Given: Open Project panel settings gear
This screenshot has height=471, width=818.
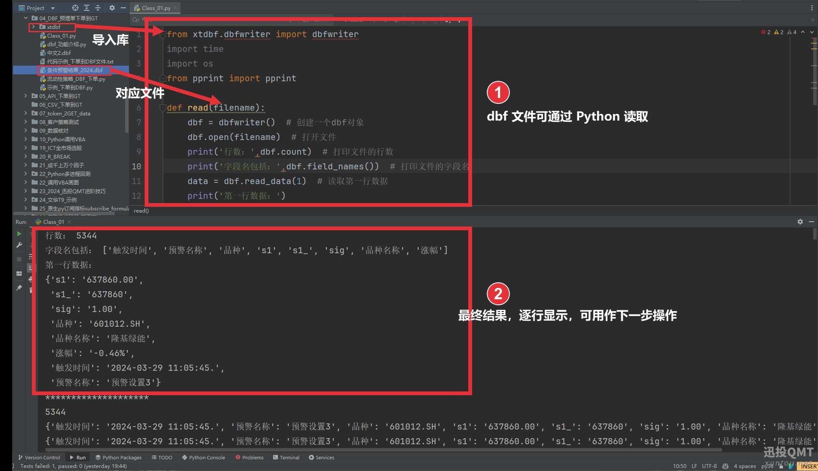Looking at the screenshot, I should click(x=112, y=8).
